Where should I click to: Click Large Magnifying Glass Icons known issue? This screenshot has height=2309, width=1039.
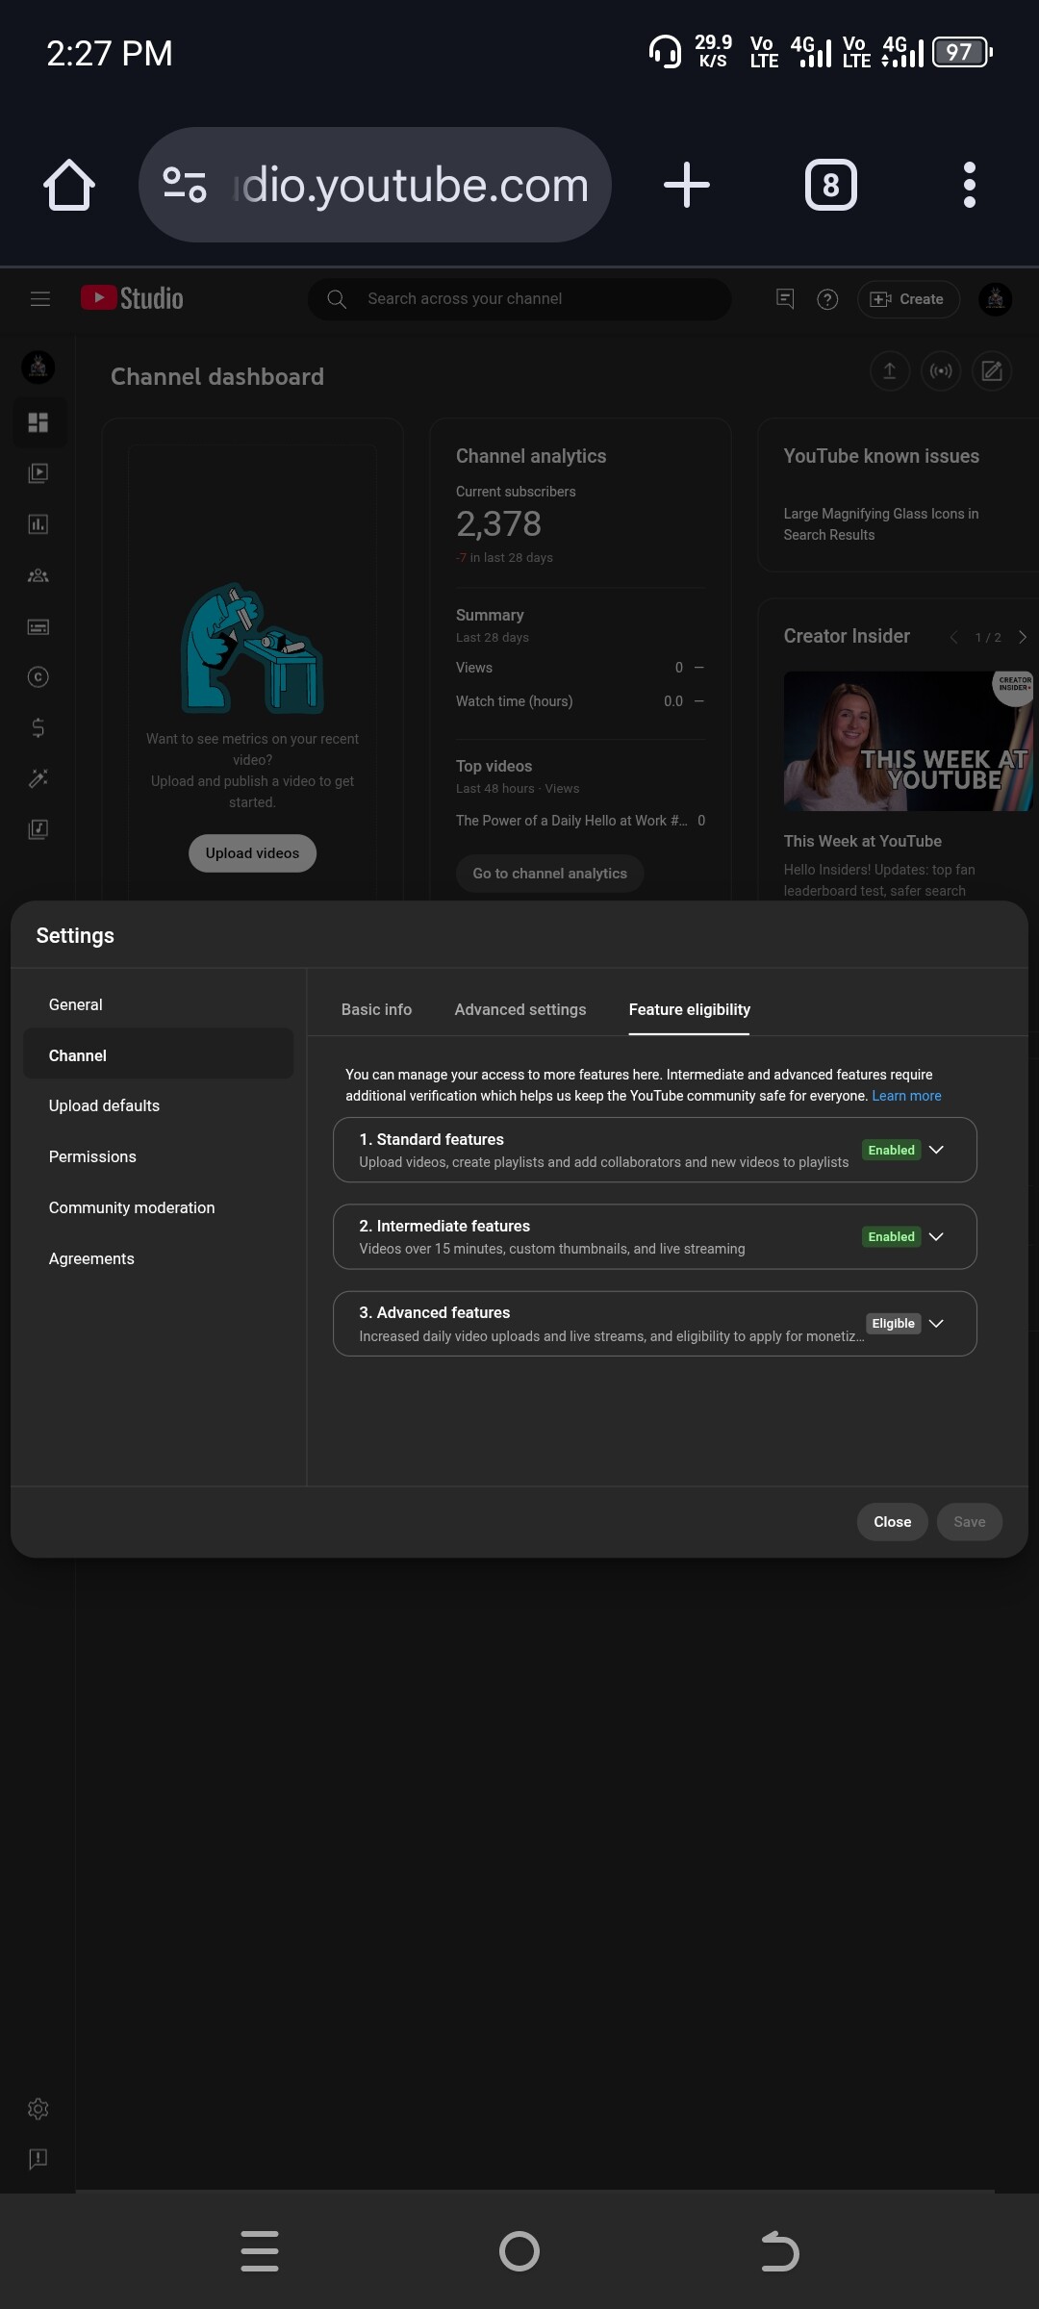881,524
